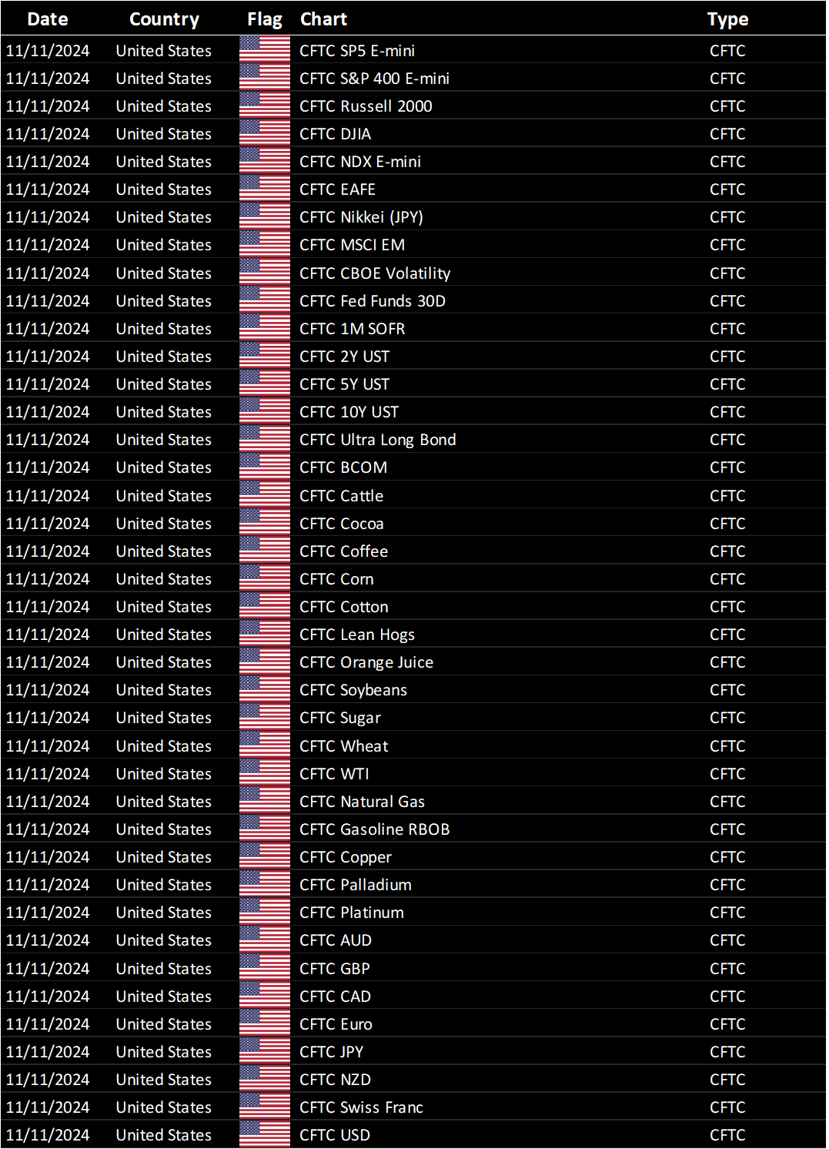
Task: Click the Country column header
Action: point(164,19)
